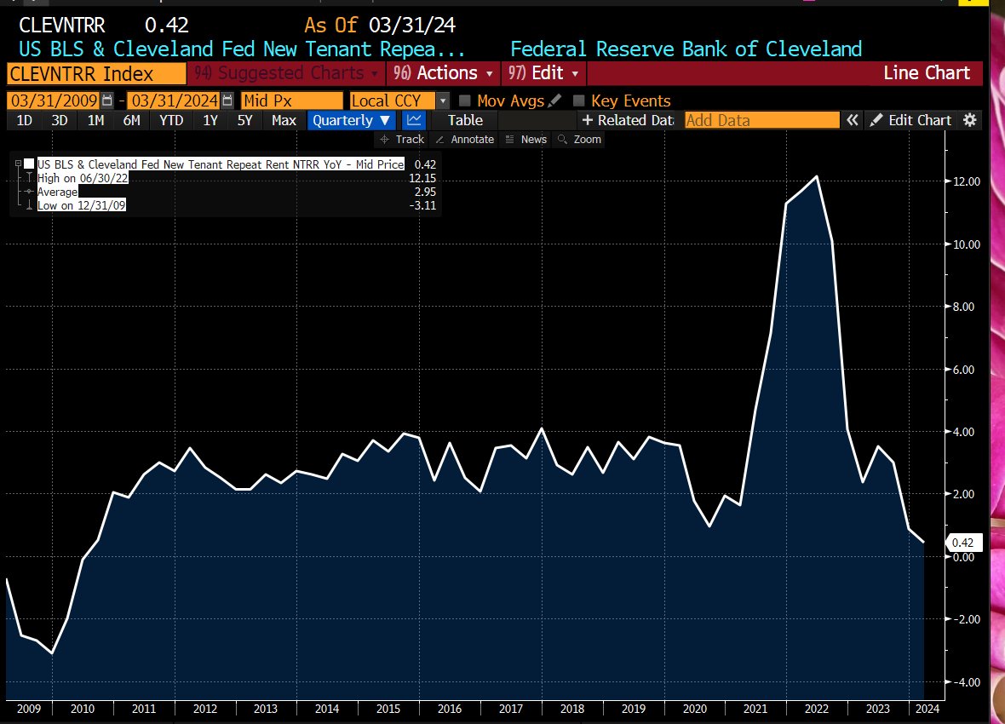Click the Add Data input field
This screenshot has width=1005, height=724.
761,120
